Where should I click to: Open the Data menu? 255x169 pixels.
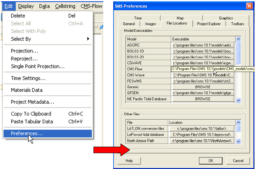click(x=45, y=6)
